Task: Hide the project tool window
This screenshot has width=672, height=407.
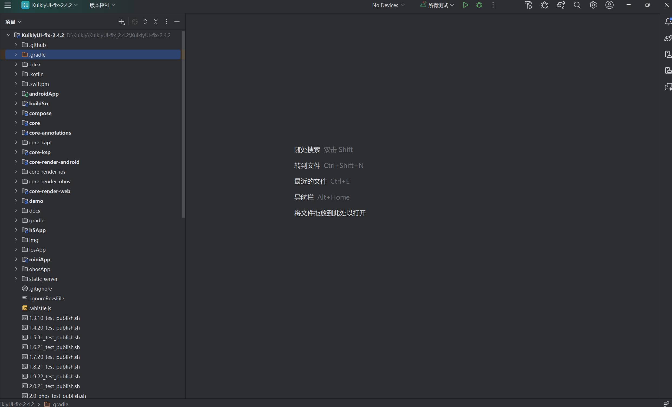Action: (177, 22)
